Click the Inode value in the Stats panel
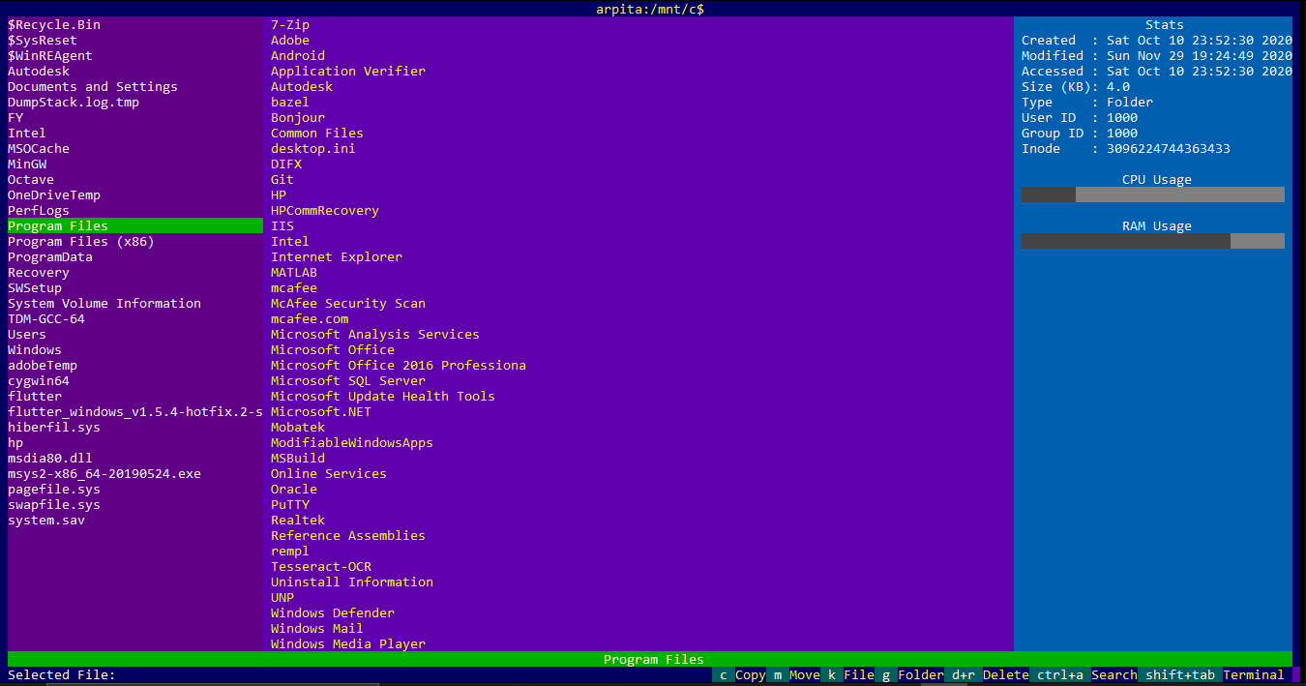Screen dimensions: 1306x686 pos(1169,148)
